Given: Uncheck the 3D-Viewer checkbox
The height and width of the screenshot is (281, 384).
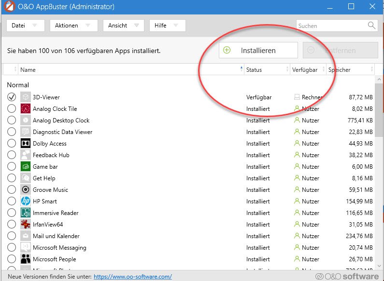Looking at the screenshot, I should tap(12, 97).
